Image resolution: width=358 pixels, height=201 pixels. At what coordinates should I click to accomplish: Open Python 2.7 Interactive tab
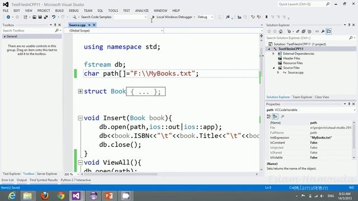[x=76, y=180]
